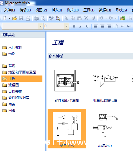Viewport: 133px width, 151px height.
Task: Click the text direction icon
Action: point(115,26)
